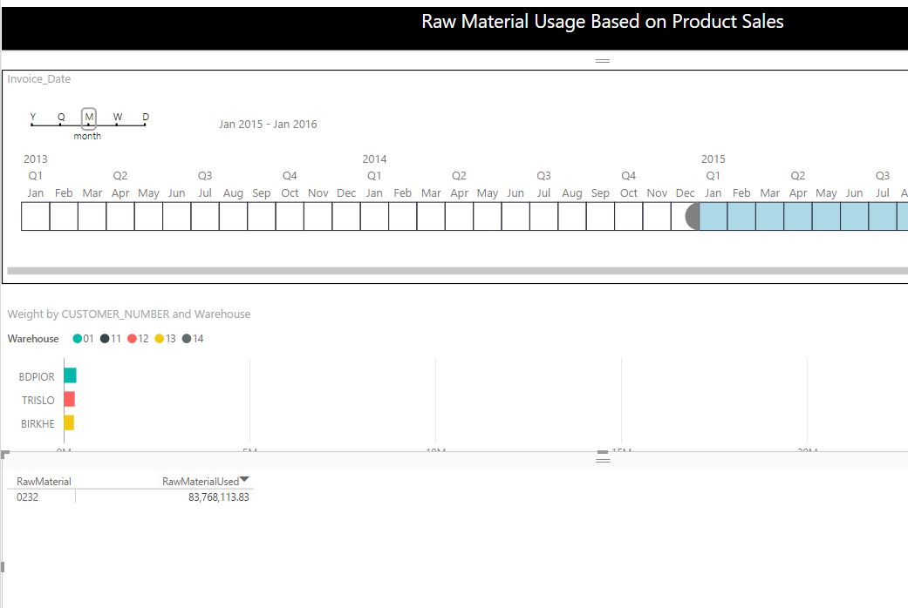This screenshot has width=908, height=608.
Task: Click the 2015 year label on the timeline
Action: [713, 159]
